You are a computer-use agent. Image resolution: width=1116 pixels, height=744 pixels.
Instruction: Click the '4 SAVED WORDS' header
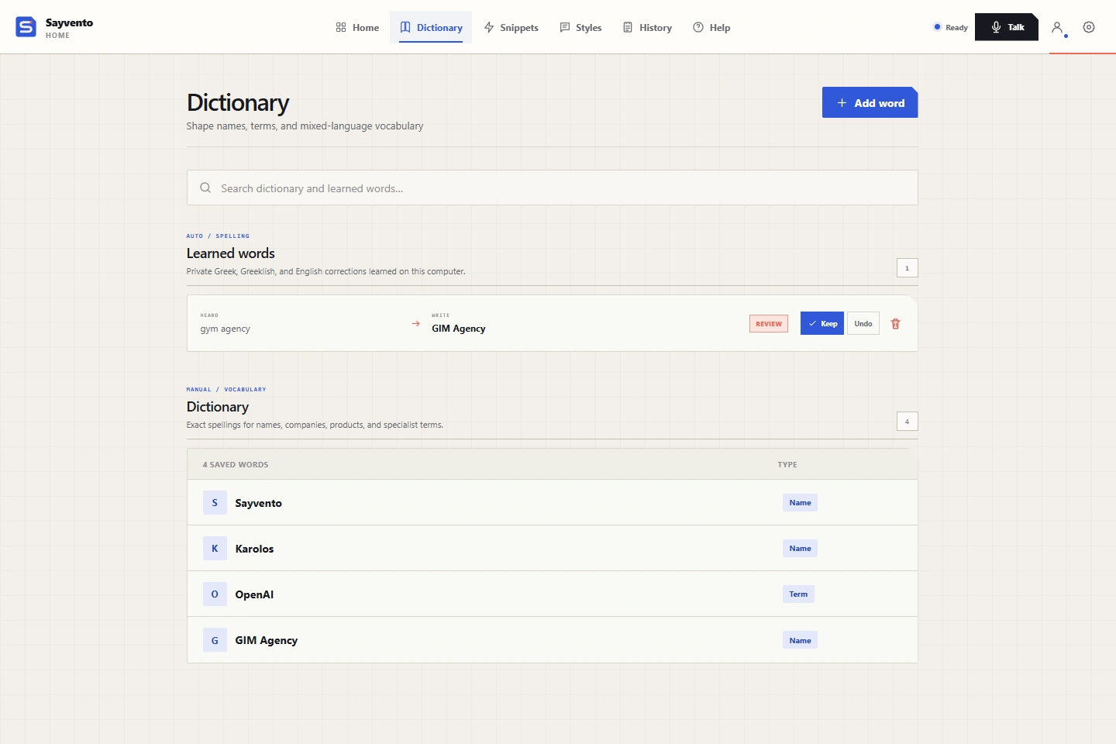(x=236, y=465)
